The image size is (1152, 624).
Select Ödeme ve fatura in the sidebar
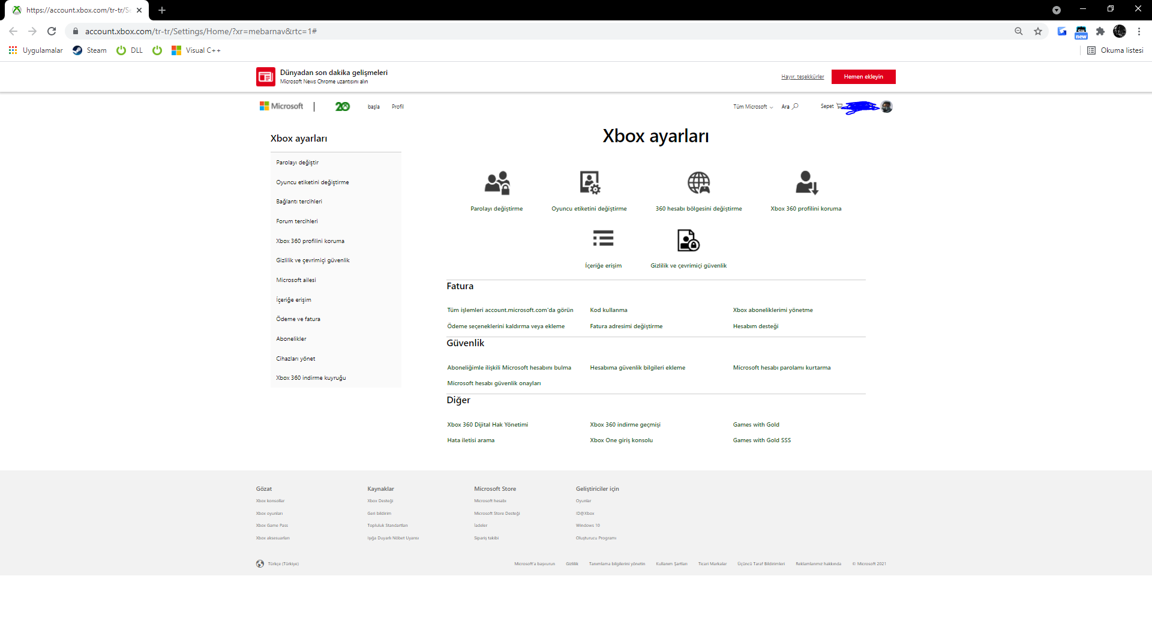[298, 319]
